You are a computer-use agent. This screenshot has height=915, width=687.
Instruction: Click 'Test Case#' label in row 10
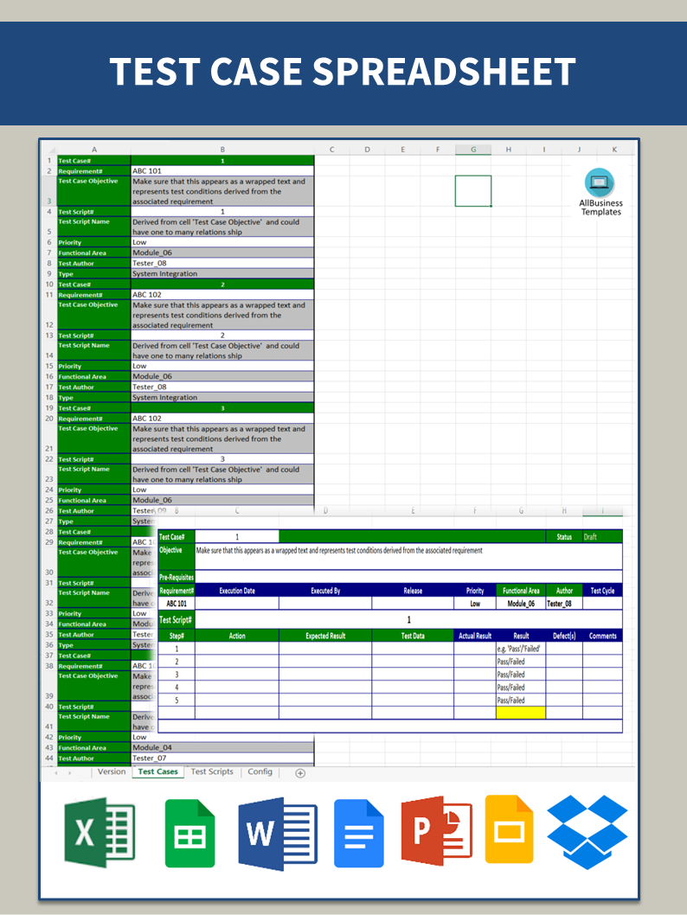pyautogui.click(x=94, y=285)
